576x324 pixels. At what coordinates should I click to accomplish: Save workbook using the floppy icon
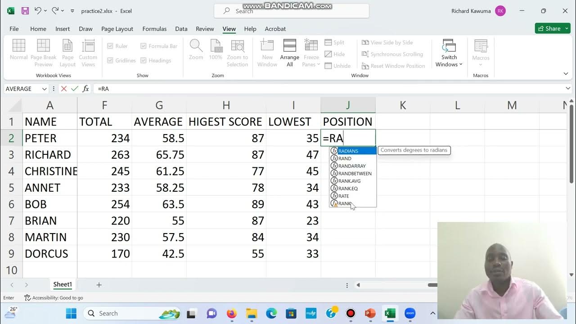click(x=25, y=11)
